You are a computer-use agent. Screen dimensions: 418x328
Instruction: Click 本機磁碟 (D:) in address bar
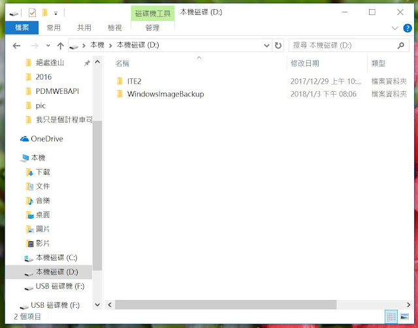pyautogui.click(x=138, y=45)
